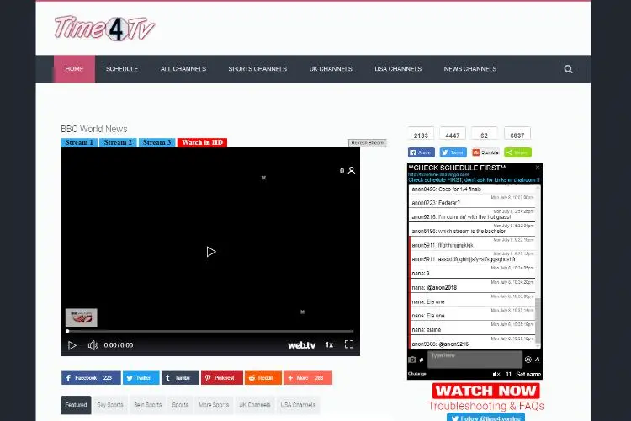Viewport: 631px width, 421px height.
Task: Click the WATCH NOW banner
Action: (x=486, y=391)
